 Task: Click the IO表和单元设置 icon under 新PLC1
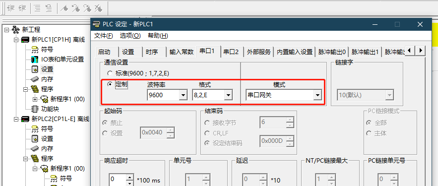[34, 60]
